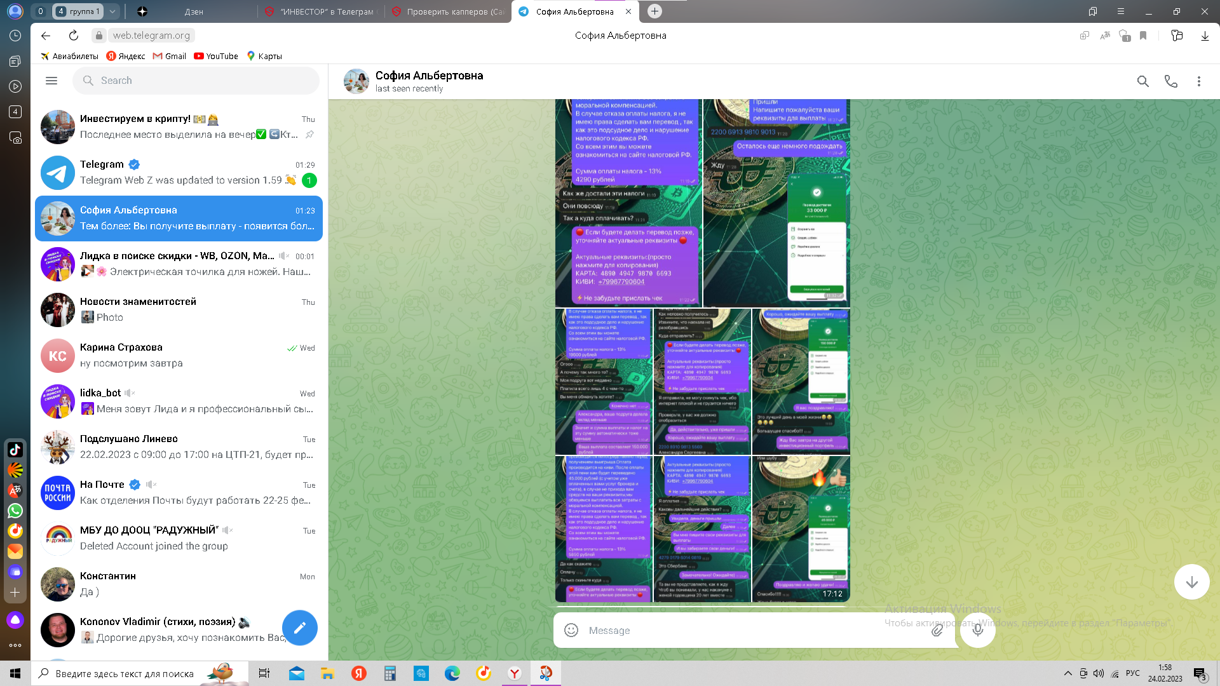Click the web.telegram.org address bar
The height and width of the screenshot is (686, 1220).
[x=151, y=36]
